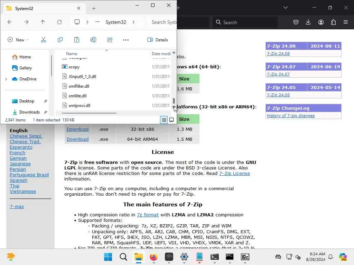Go forward in File Explorer
The image size is (354, 265).
26,22
